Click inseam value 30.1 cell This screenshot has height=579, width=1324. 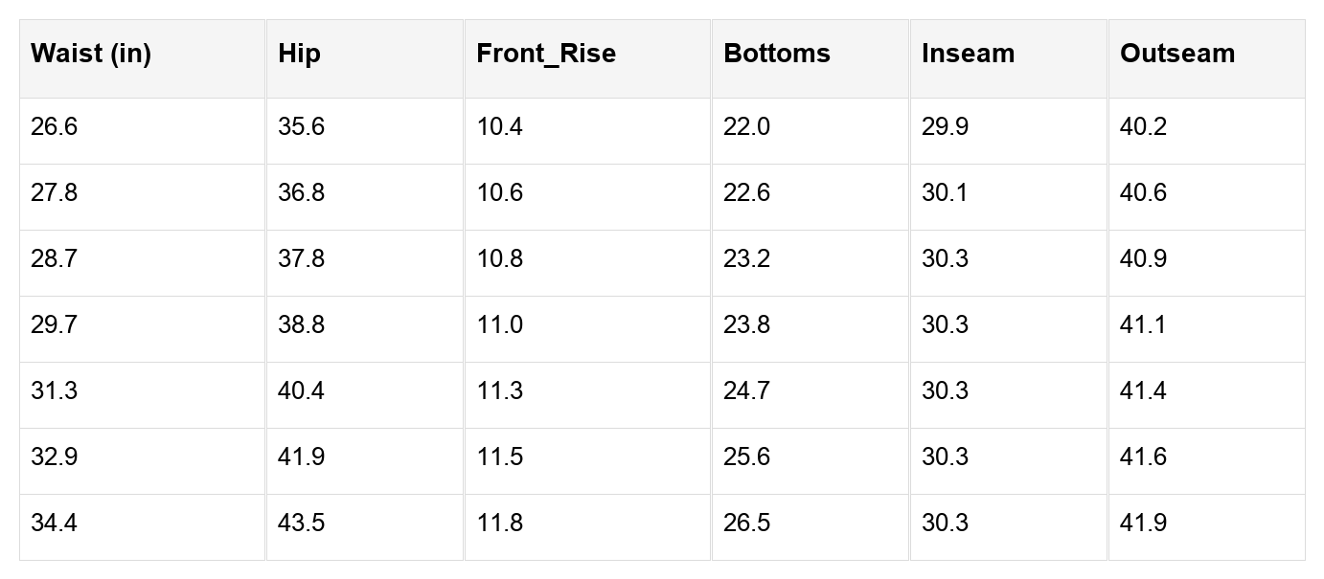tap(1009, 197)
